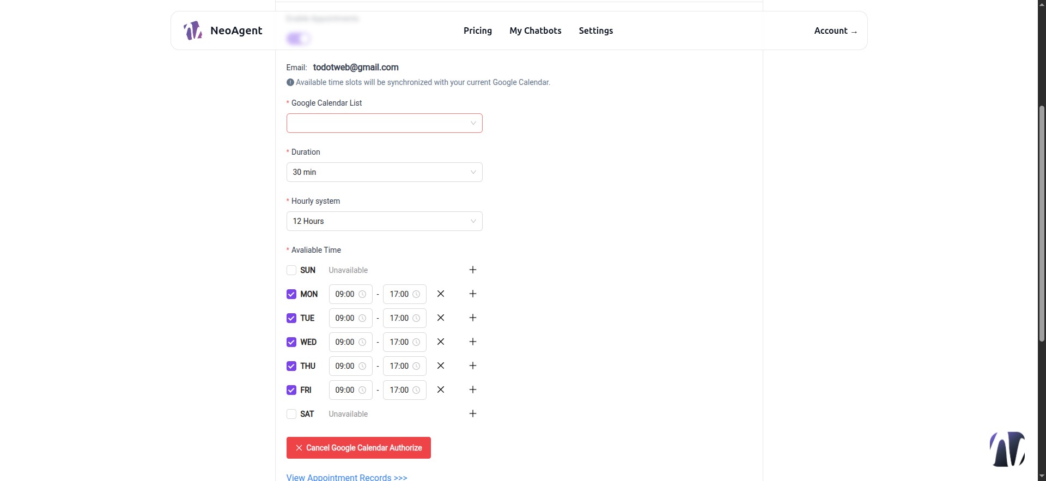Remove the THU time range
1046x481 pixels.
441,366
